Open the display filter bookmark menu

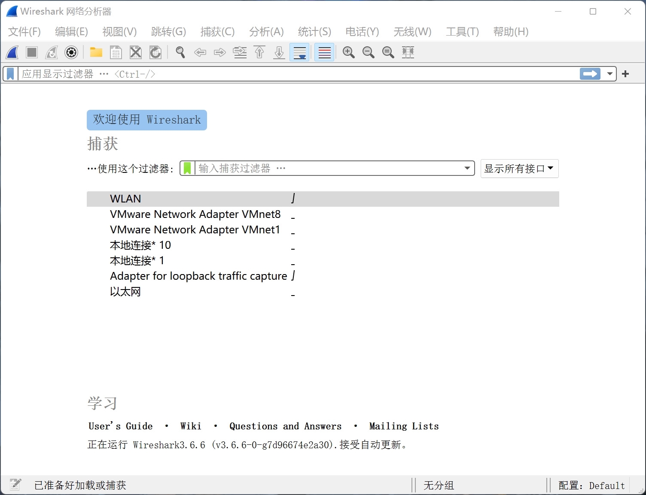point(11,74)
